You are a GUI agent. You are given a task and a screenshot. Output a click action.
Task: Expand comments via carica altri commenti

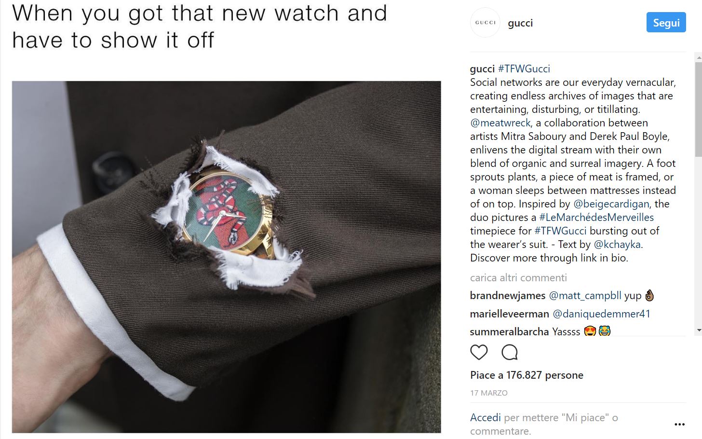(x=518, y=277)
